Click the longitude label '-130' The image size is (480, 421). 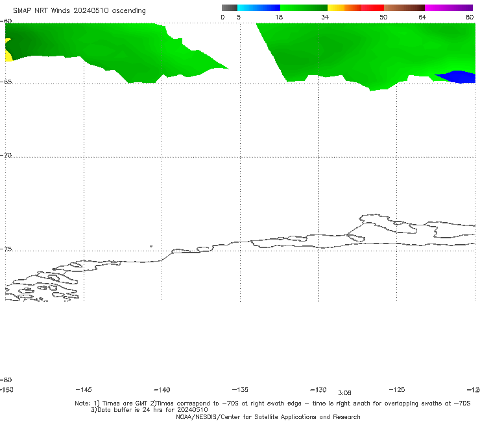click(318, 390)
